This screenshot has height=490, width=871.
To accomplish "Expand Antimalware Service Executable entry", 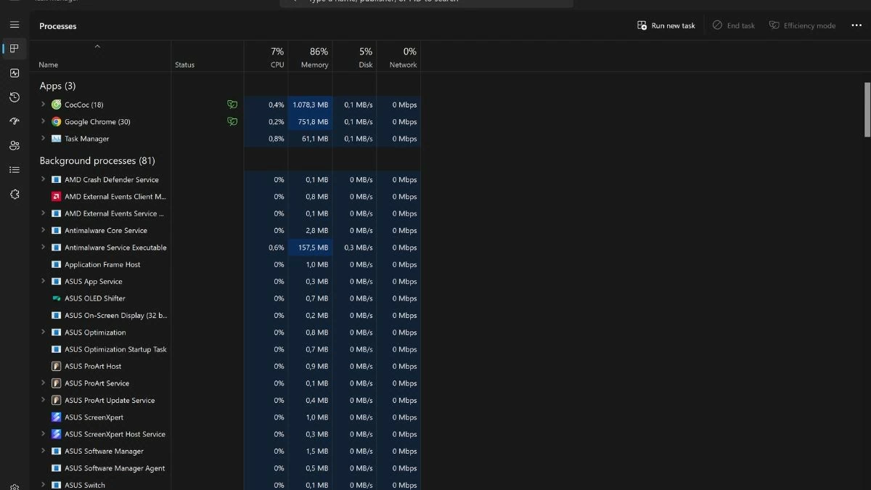I will point(44,248).
